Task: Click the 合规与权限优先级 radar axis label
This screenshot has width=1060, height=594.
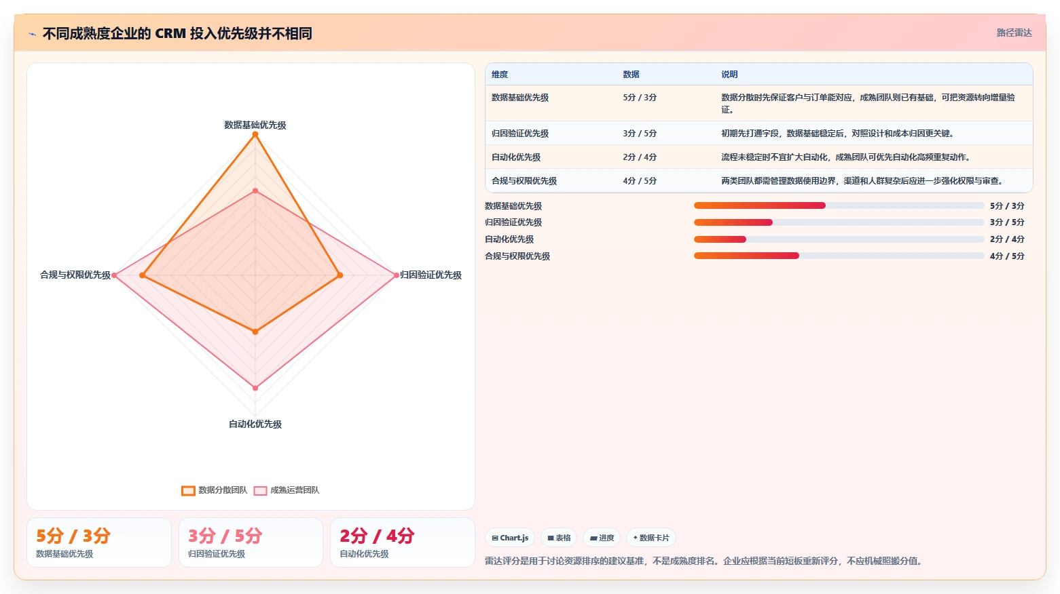Action: pos(75,275)
